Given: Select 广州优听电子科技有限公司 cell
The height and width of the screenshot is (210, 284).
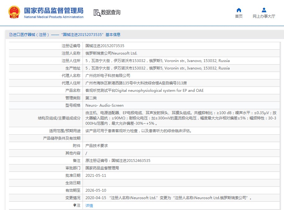Looking at the screenshot, I should (x=108, y=75).
